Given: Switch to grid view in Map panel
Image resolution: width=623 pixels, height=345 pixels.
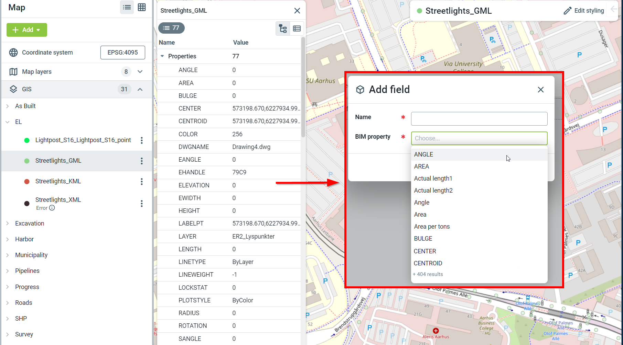Looking at the screenshot, I should (142, 7).
